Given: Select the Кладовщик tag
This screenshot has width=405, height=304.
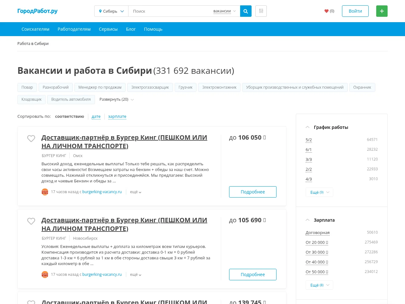Looking at the screenshot, I should tap(32, 99).
